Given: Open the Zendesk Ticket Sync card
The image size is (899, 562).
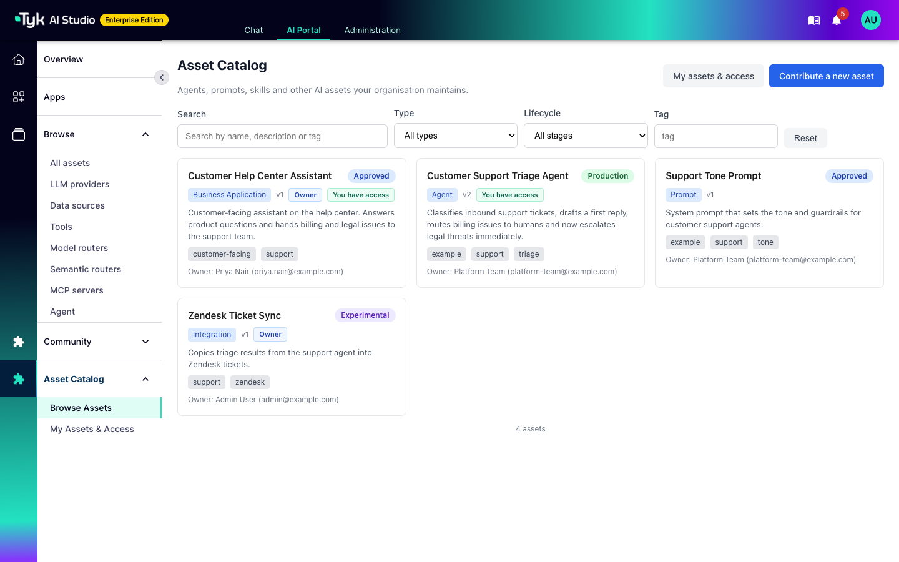Looking at the screenshot, I should point(292,357).
